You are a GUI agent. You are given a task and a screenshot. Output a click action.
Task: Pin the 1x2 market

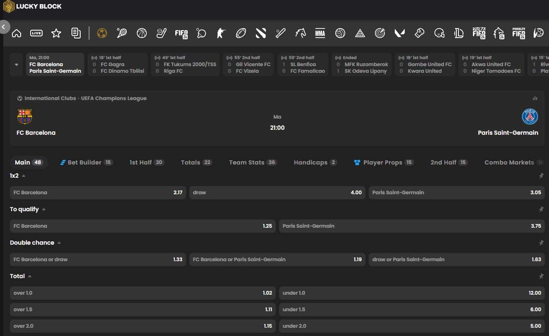tap(541, 176)
